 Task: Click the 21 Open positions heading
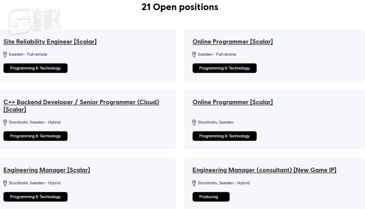(180, 7)
